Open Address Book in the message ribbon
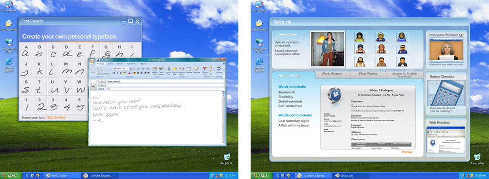Viewport: 489px width, 179px height. [155, 71]
